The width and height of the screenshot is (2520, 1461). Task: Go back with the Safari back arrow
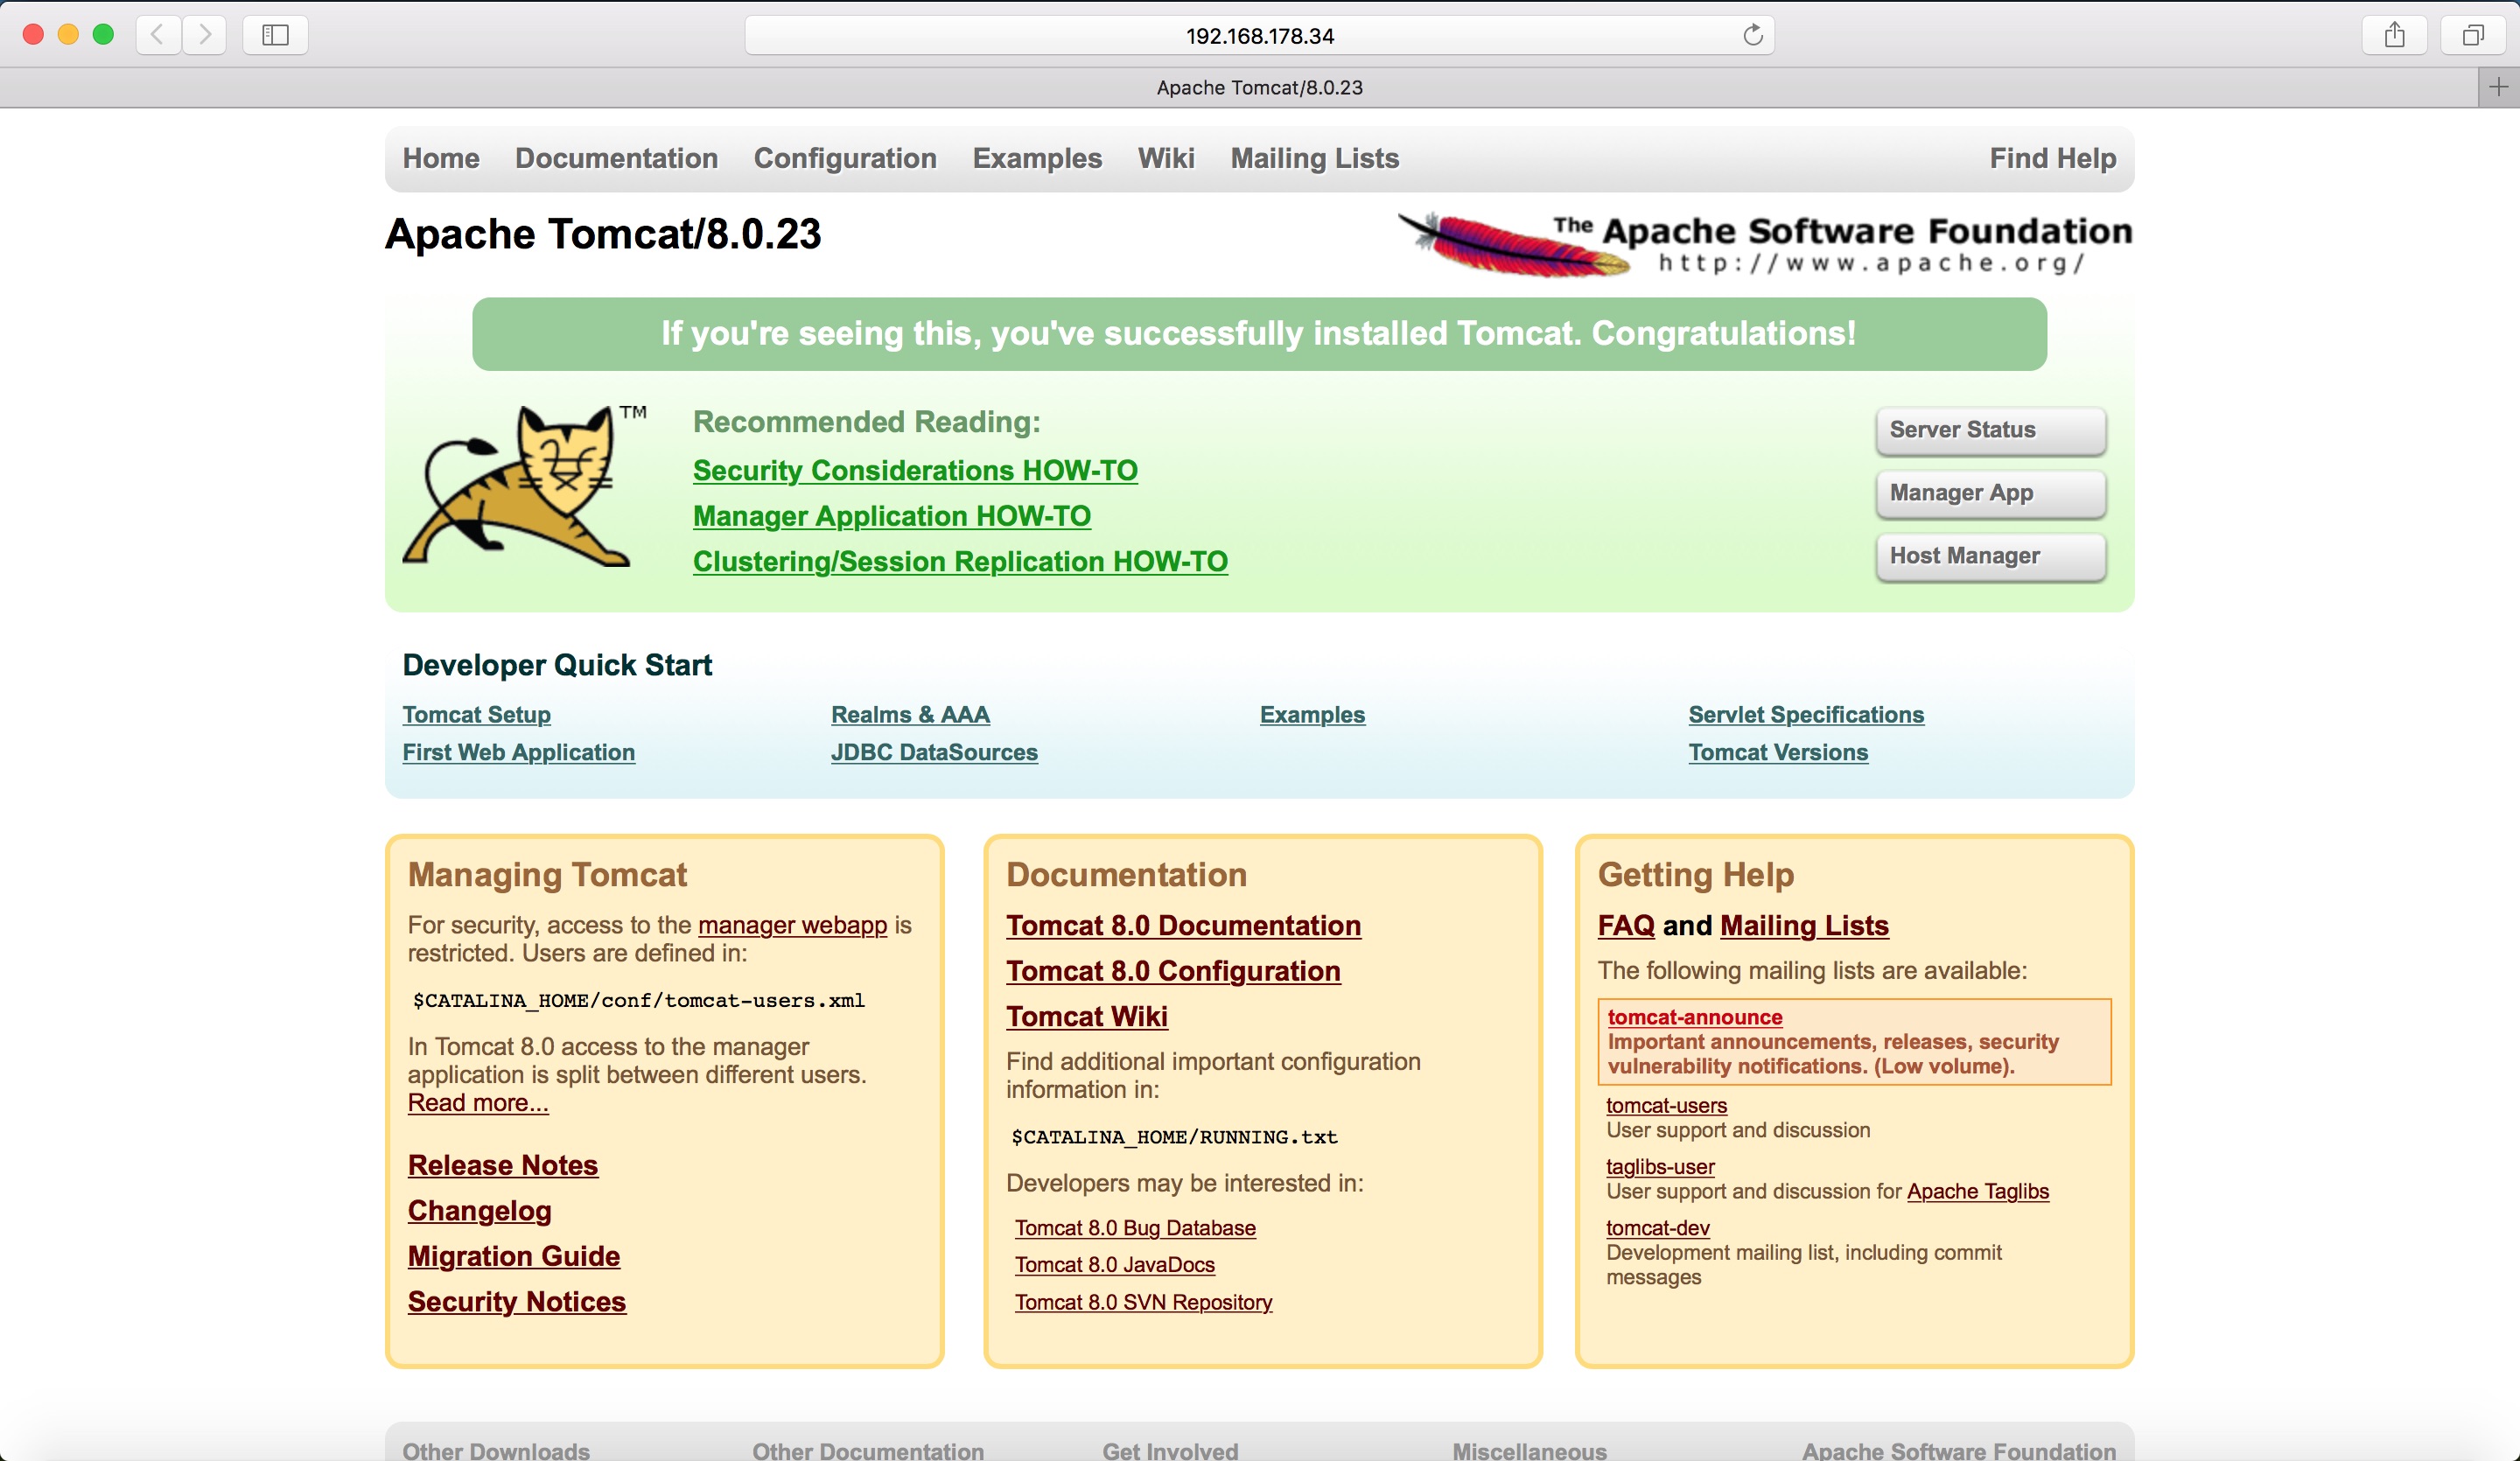coord(158,35)
